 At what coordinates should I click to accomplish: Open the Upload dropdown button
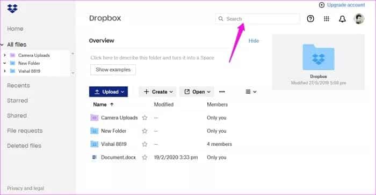pyautogui.click(x=109, y=92)
